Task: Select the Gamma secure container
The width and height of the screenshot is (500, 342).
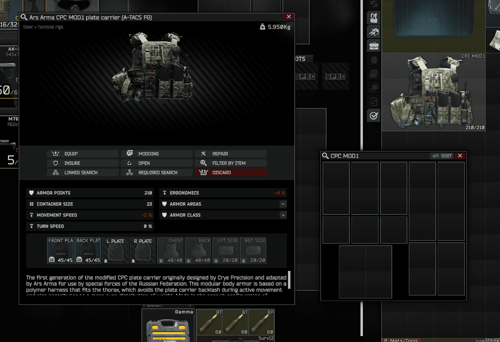Action: pyautogui.click(x=168, y=325)
